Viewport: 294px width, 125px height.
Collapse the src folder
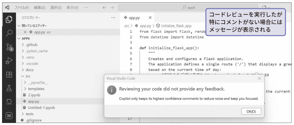point(68,76)
